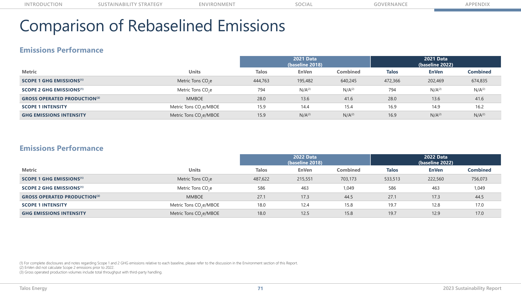
Task: Click the 15.4 combined intensity value
Action: click(x=349, y=107)
